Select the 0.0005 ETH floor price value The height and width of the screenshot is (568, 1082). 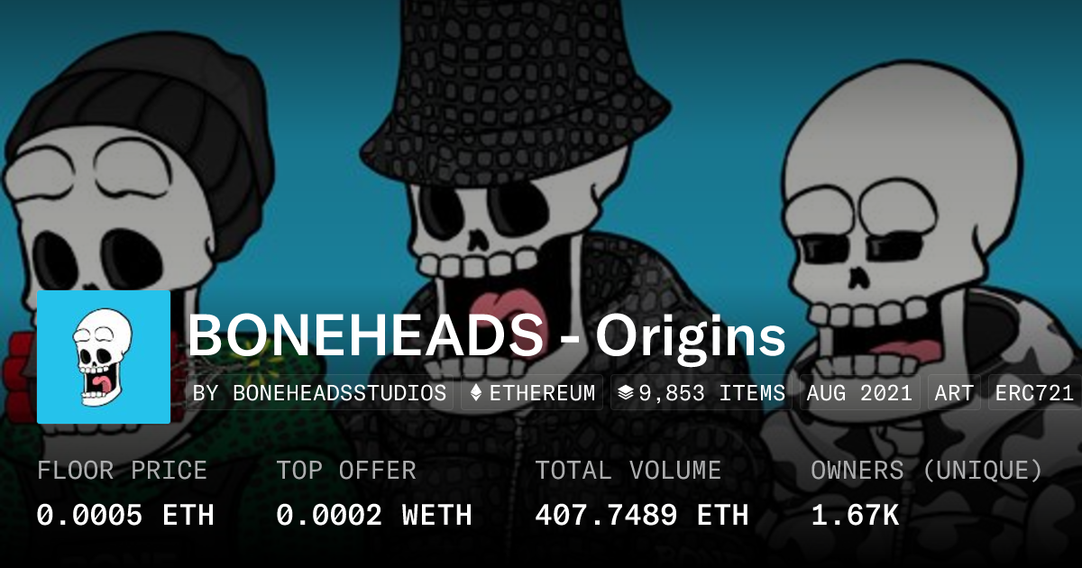coord(125,515)
